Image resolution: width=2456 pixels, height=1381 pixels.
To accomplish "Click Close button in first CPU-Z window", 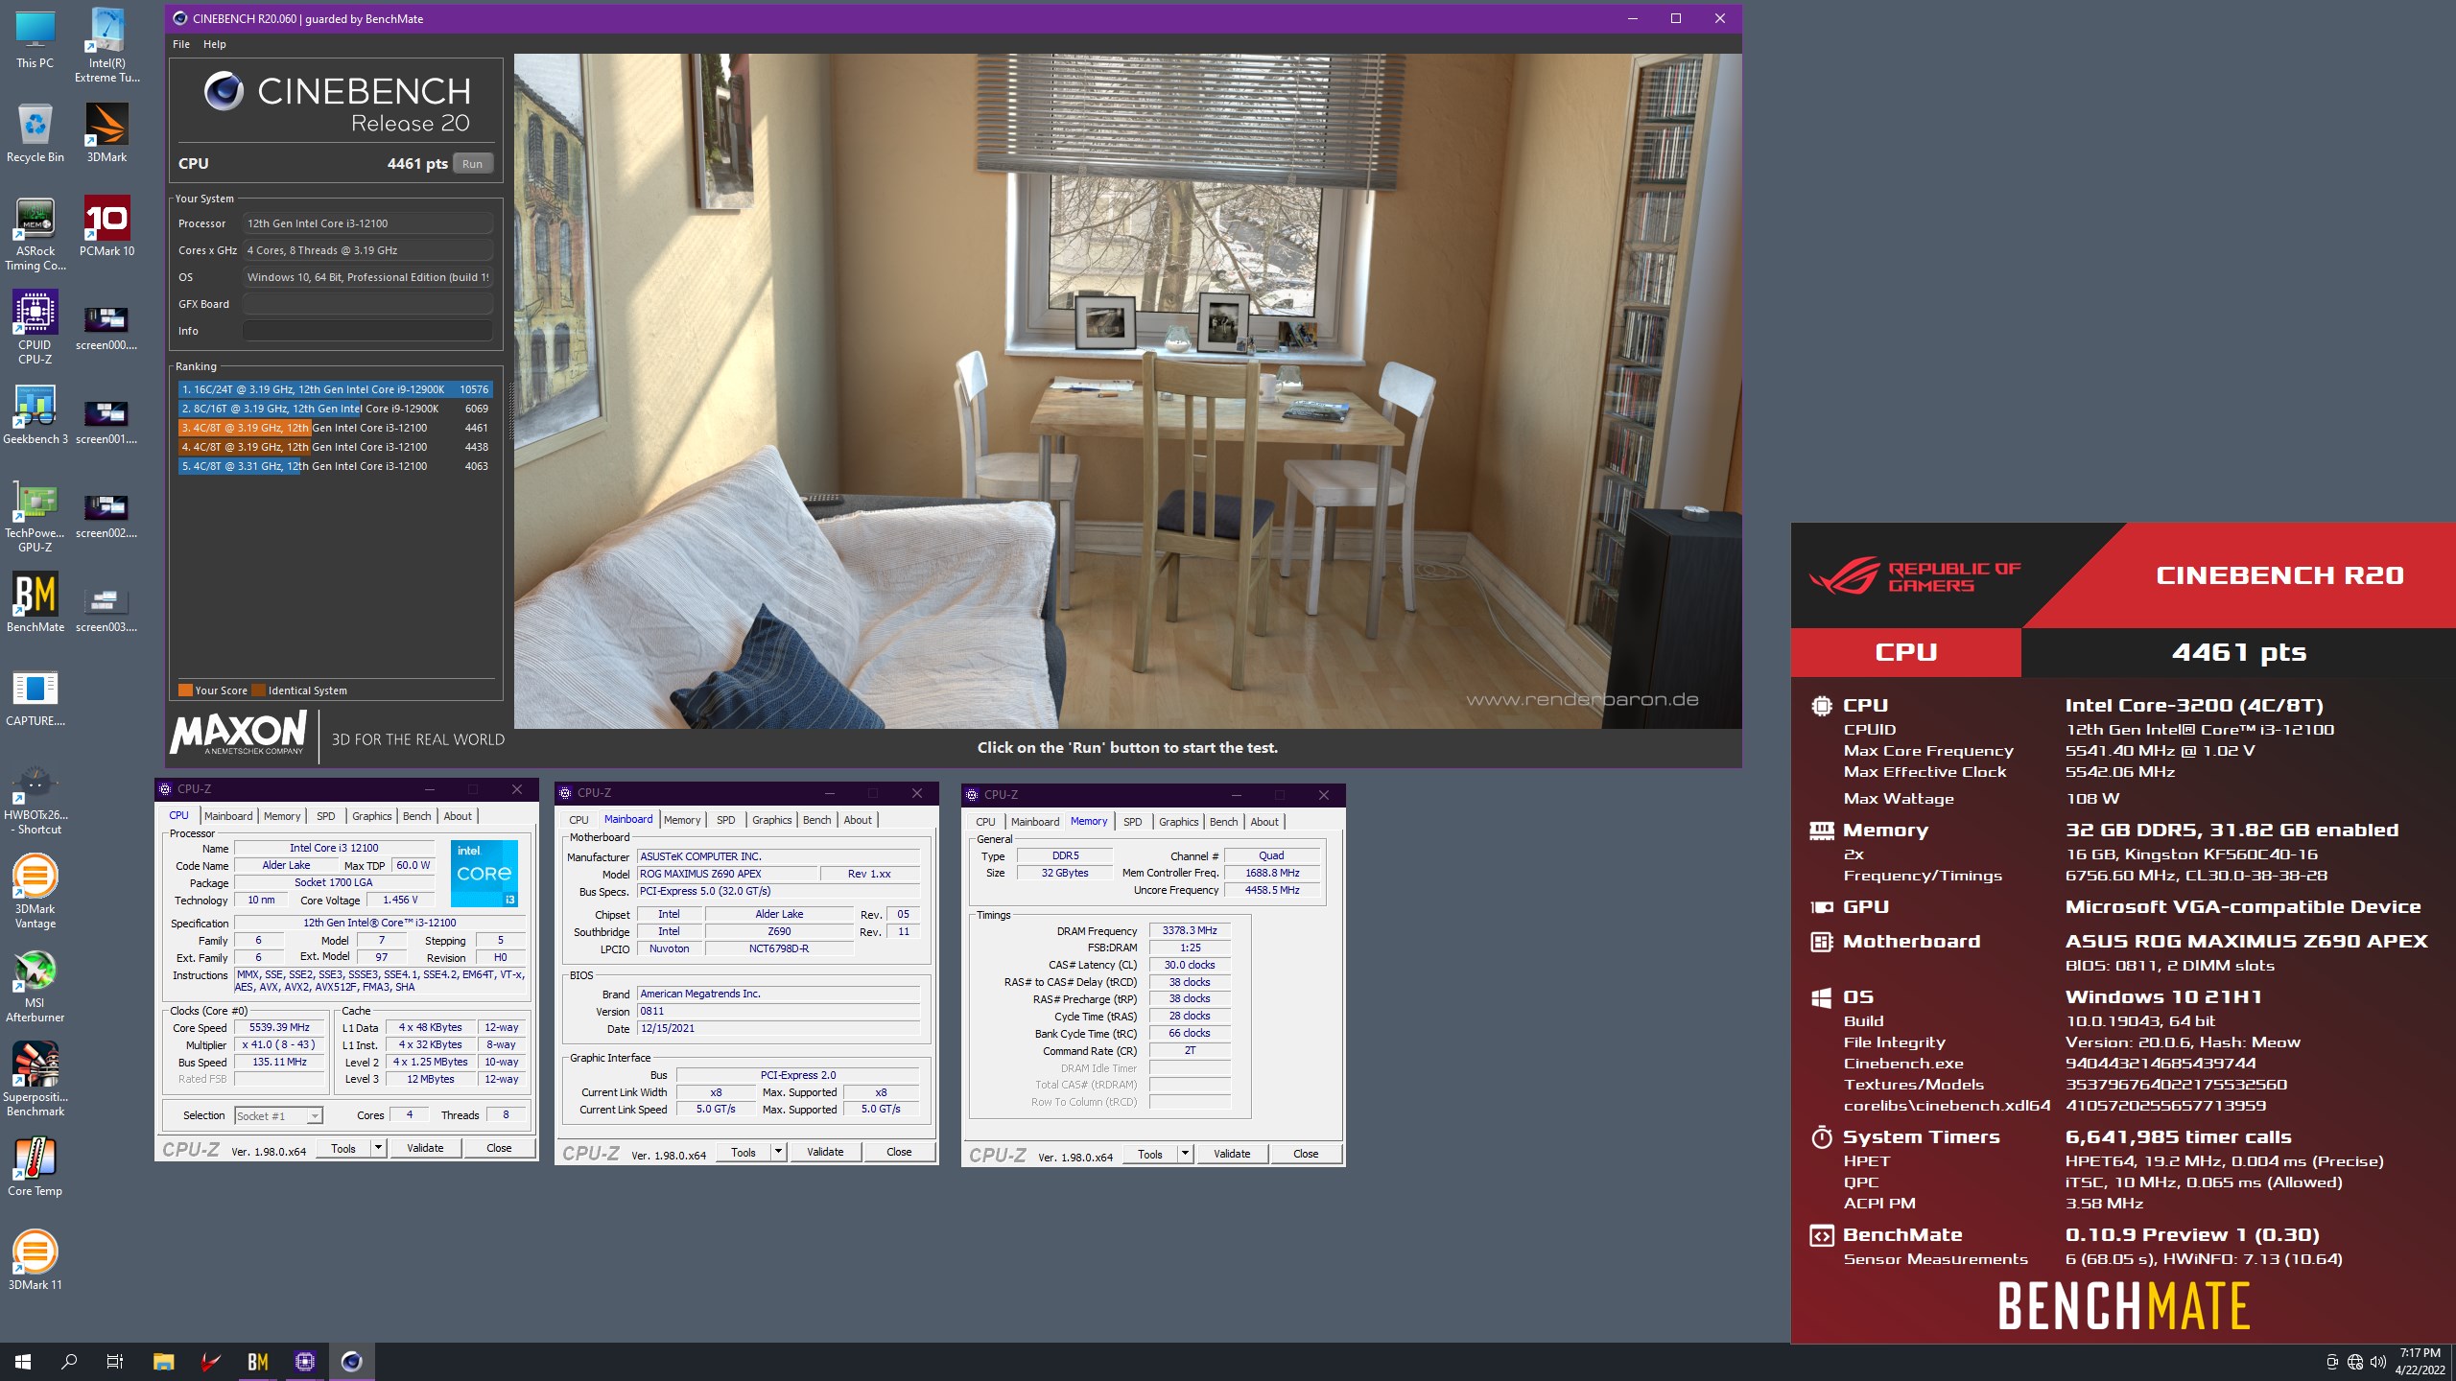I will pyautogui.click(x=499, y=1148).
